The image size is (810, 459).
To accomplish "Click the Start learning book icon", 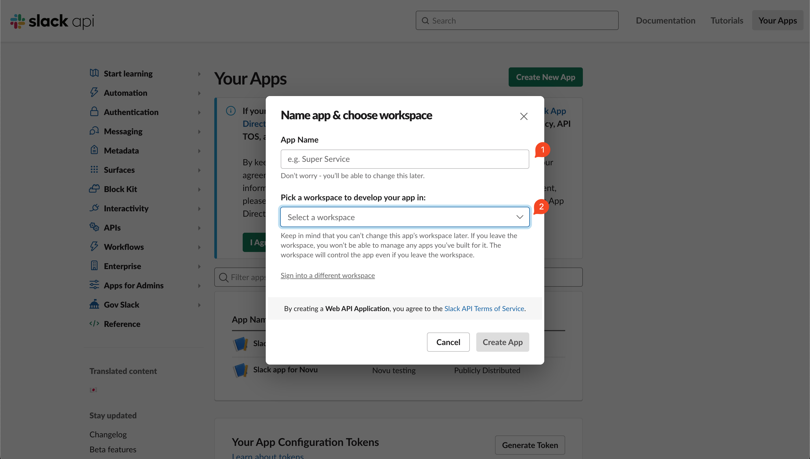I will (94, 73).
